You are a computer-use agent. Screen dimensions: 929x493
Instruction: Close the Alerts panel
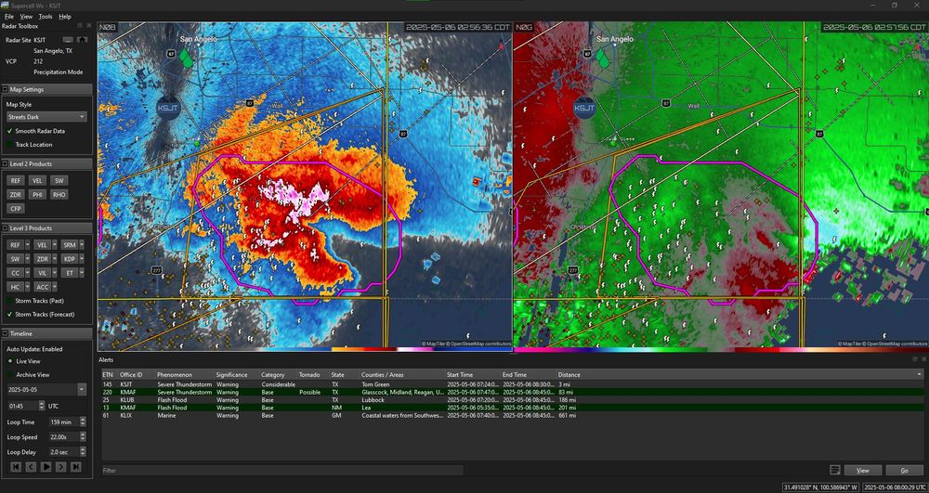click(x=922, y=359)
